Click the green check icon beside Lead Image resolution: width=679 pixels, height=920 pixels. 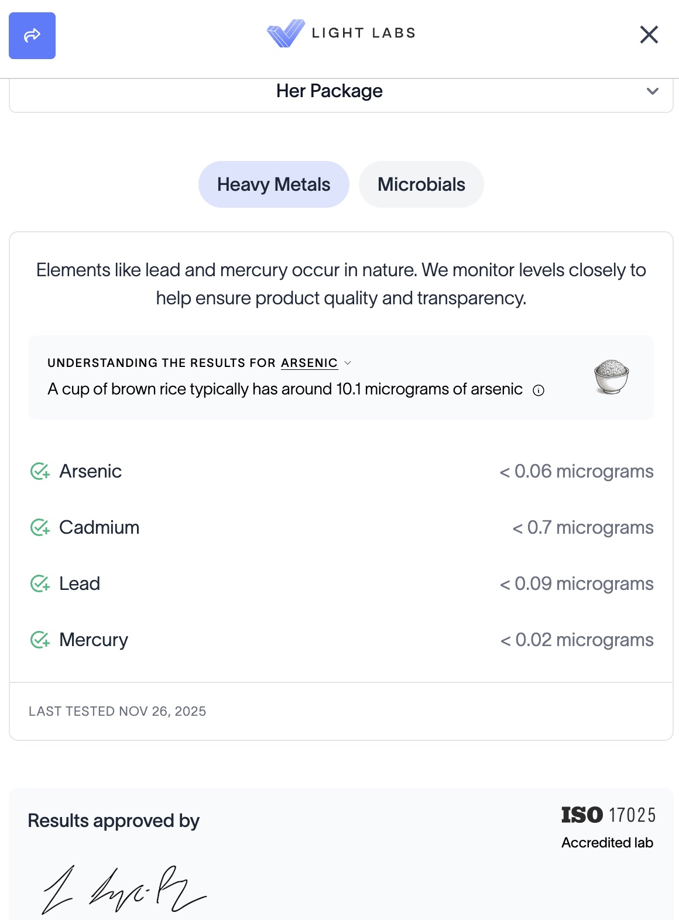40,583
